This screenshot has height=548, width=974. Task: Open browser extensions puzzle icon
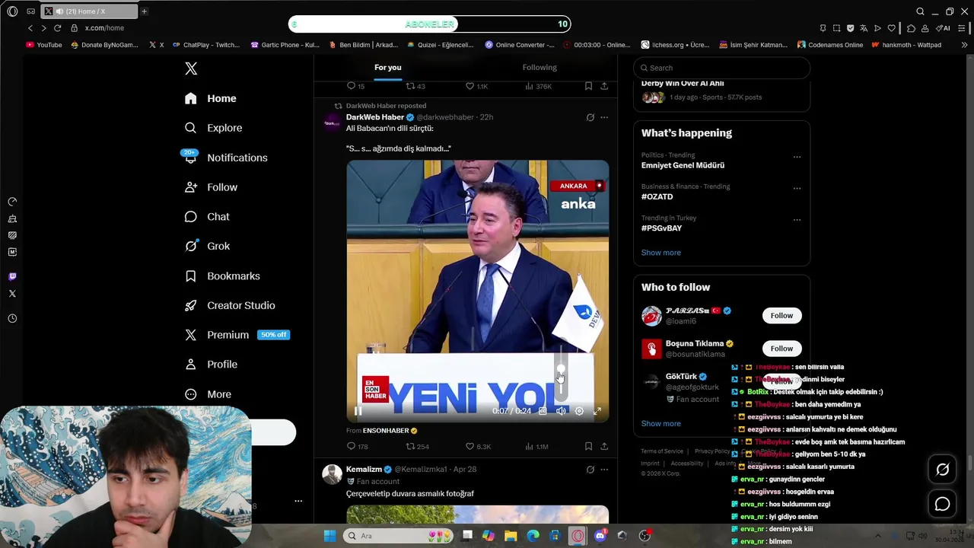[x=911, y=28]
